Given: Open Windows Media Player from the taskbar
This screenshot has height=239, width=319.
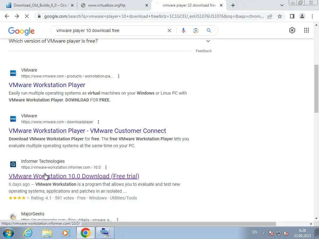Looking at the screenshot, I should pos(66,233).
